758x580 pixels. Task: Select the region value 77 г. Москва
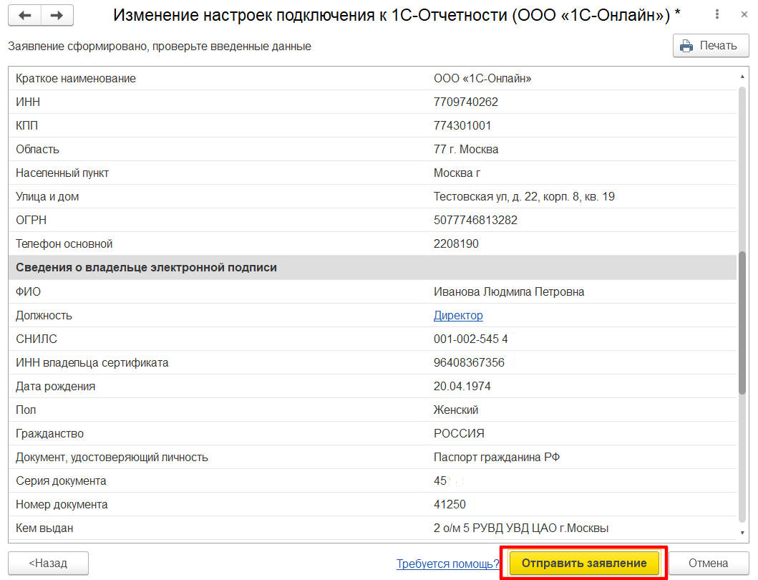pyautogui.click(x=466, y=150)
